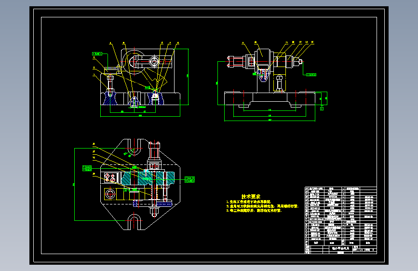418x271 pixels.
Task: Select technical requirement line numbered 1
Action: point(249,202)
